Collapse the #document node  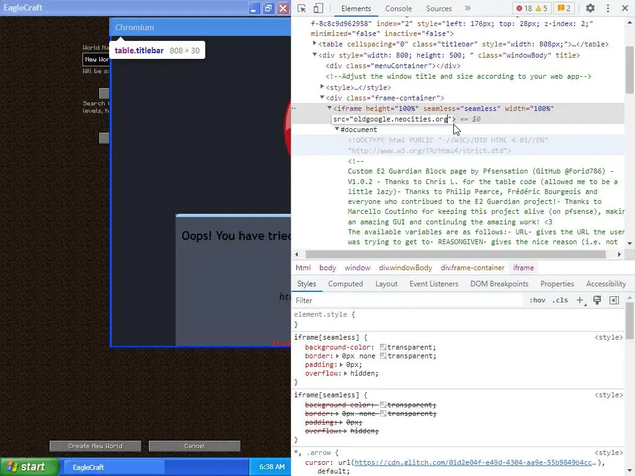tap(337, 129)
